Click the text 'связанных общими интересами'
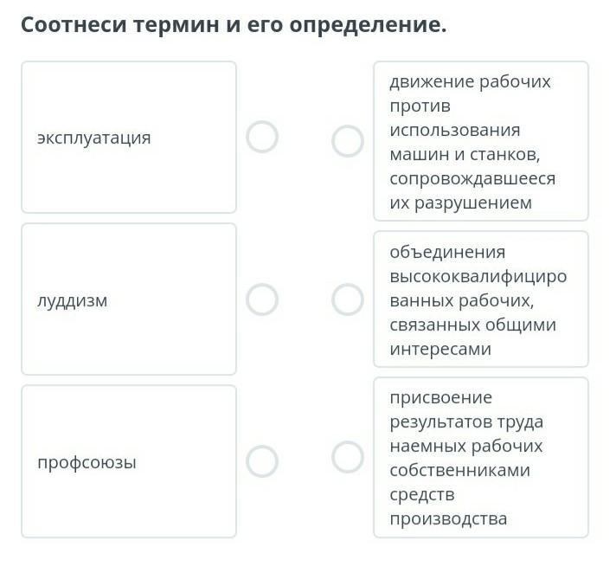Screen dimensions: 616x579 tap(472, 337)
